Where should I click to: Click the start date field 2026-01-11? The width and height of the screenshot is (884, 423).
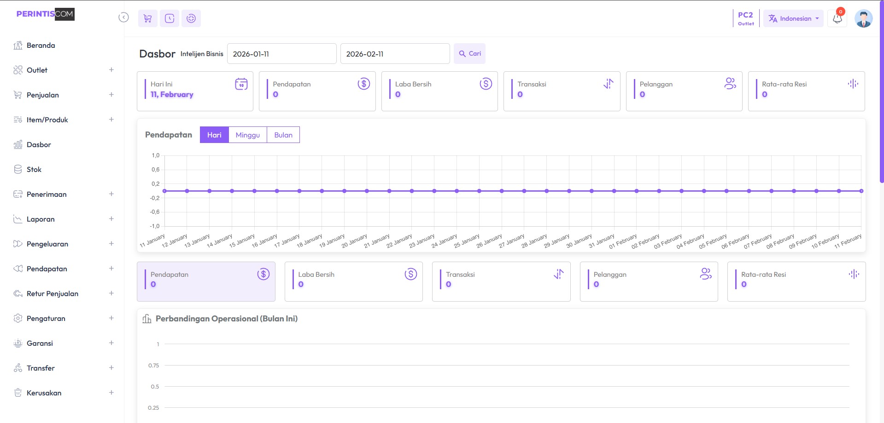tap(281, 54)
